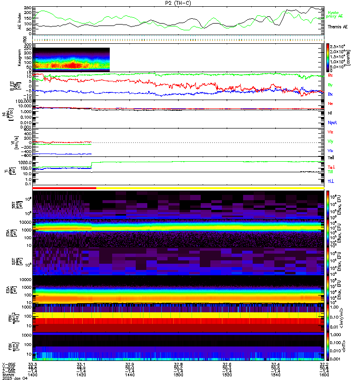Screen dimensions: 361x385
Task: Select the Themis AE legend label
Action: 337,27
